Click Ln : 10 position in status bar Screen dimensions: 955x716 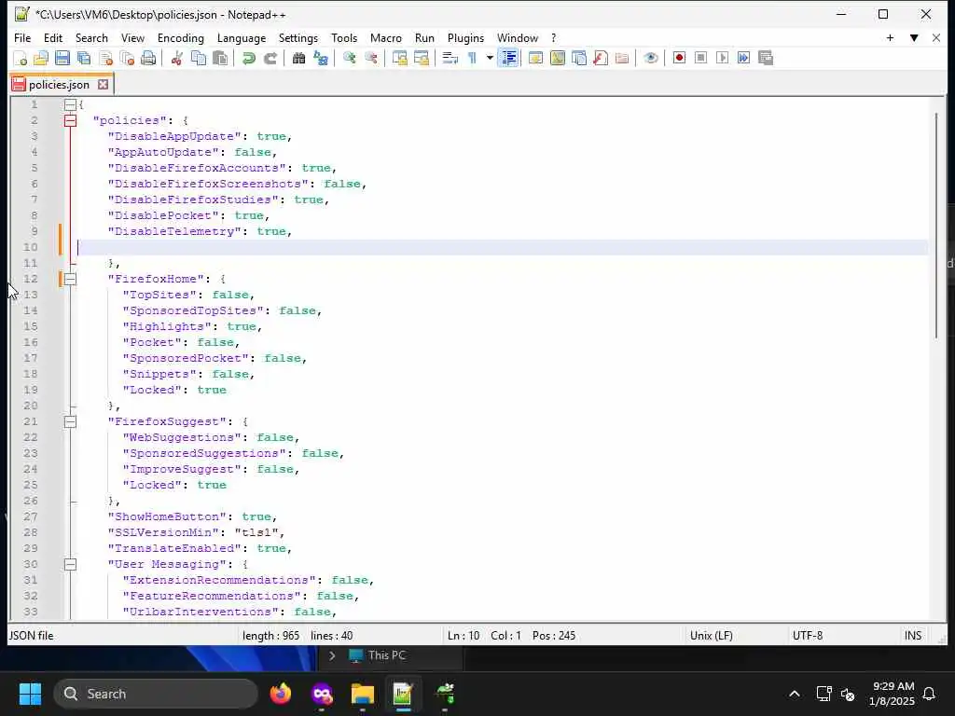click(x=464, y=636)
